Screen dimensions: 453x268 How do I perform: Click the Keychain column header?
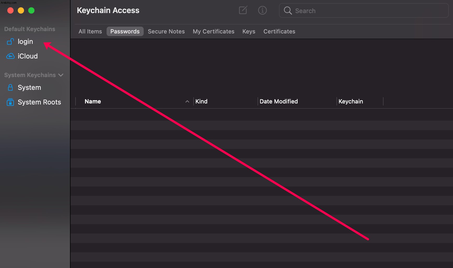pyautogui.click(x=360, y=101)
